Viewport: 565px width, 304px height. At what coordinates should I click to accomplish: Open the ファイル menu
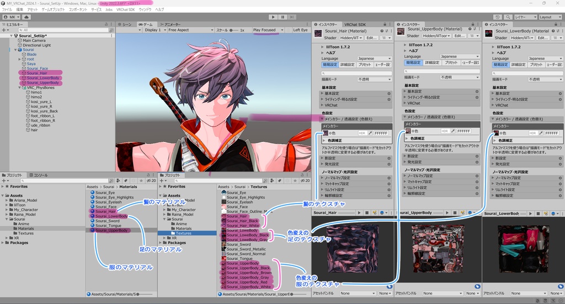click(7, 10)
